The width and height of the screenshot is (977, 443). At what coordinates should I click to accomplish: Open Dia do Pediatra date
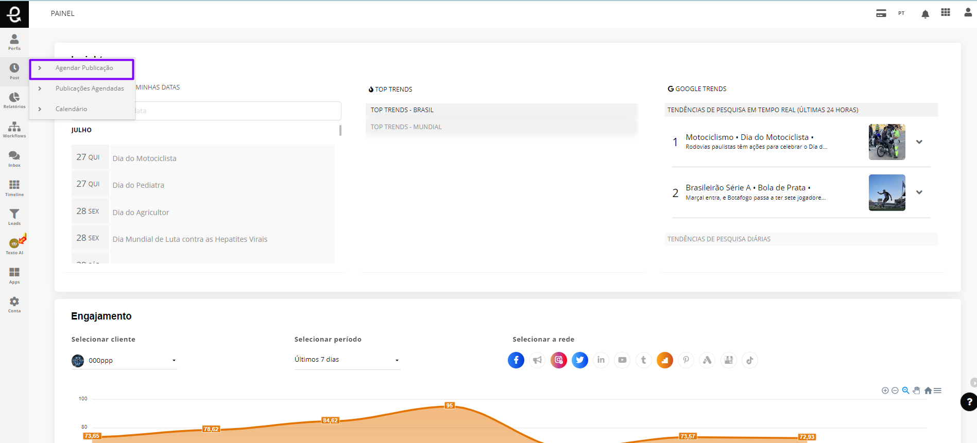point(203,184)
